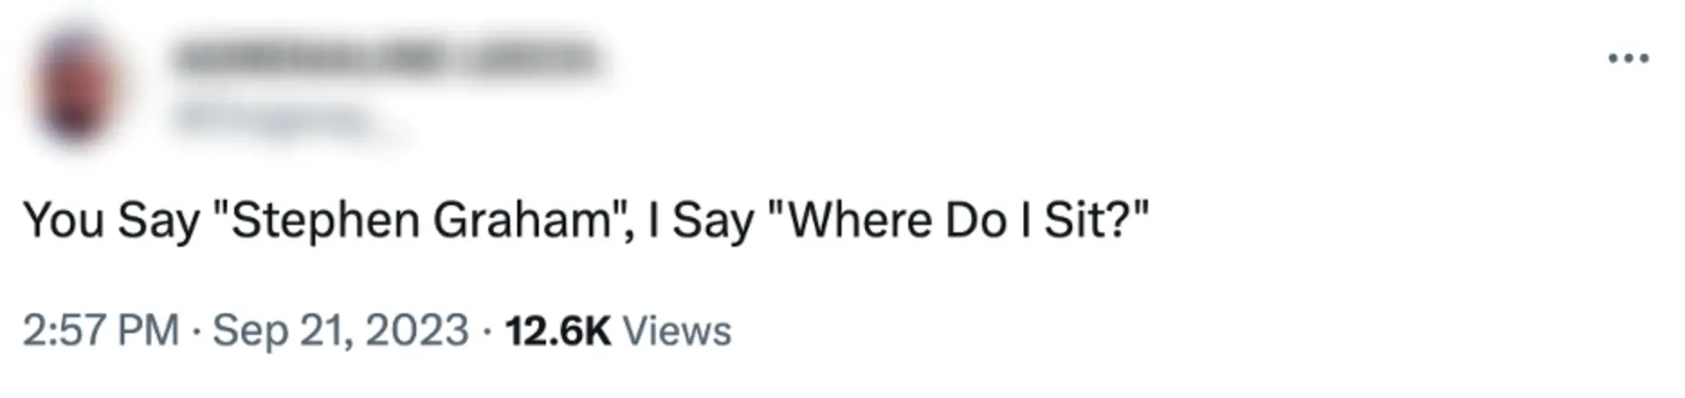The image size is (1685, 398).
Task: Select the "Views" label
Action: pyautogui.click(x=677, y=330)
